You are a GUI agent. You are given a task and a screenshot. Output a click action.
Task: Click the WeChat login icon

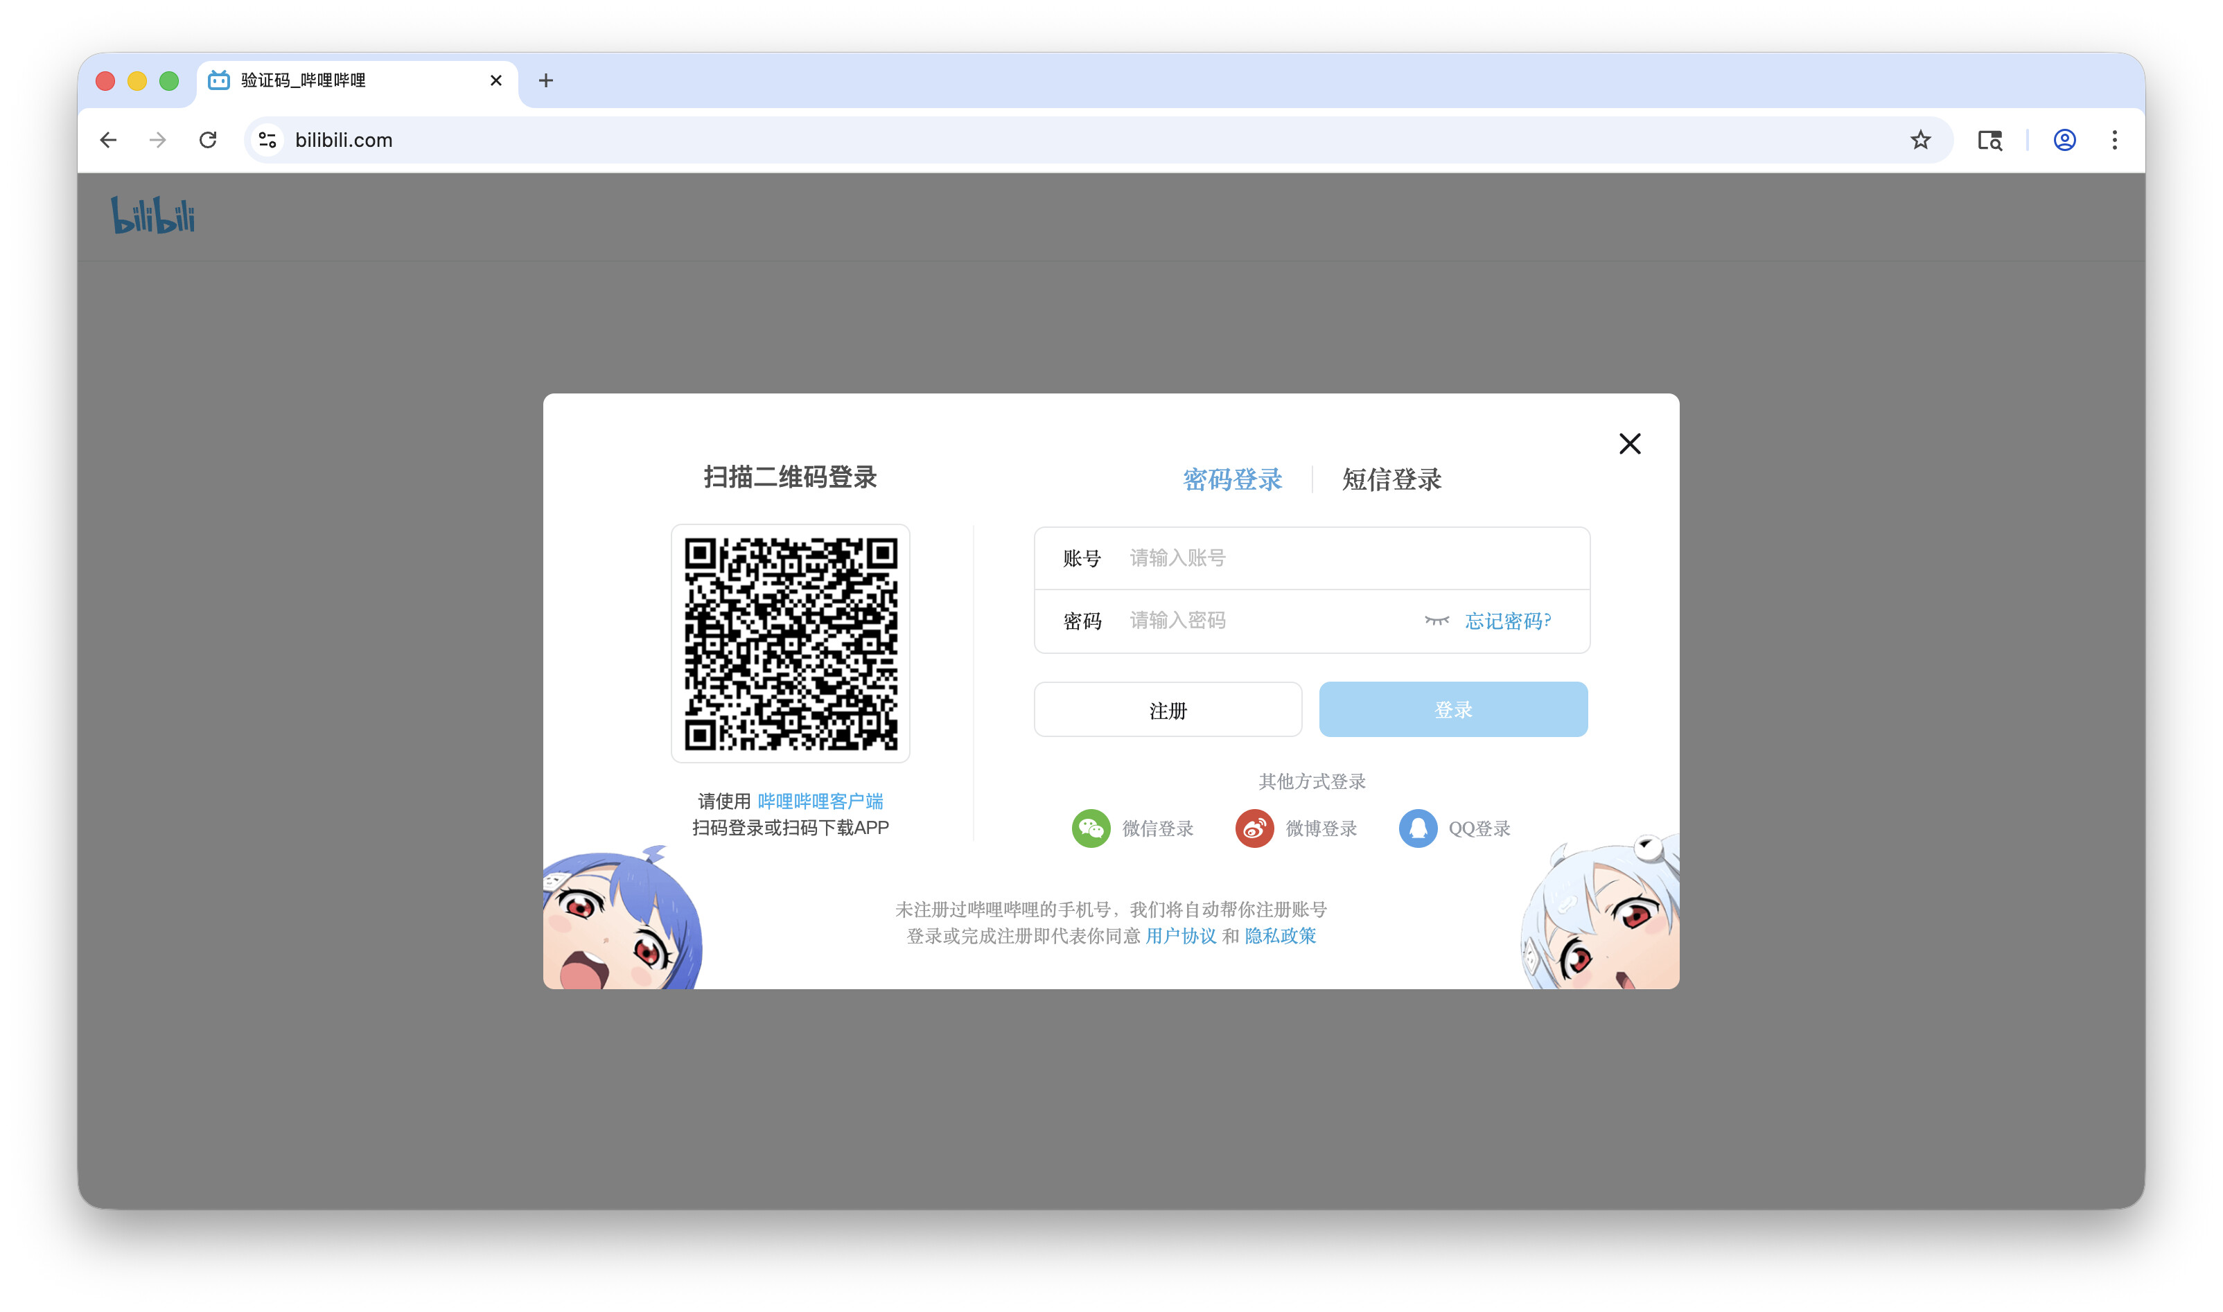point(1090,828)
